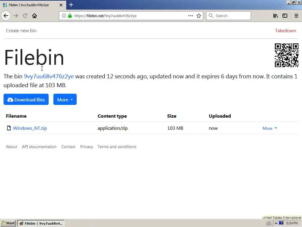Toggle the sidebar view icon
The width and height of the screenshot is (302, 227).
pyautogui.click(x=285, y=16)
